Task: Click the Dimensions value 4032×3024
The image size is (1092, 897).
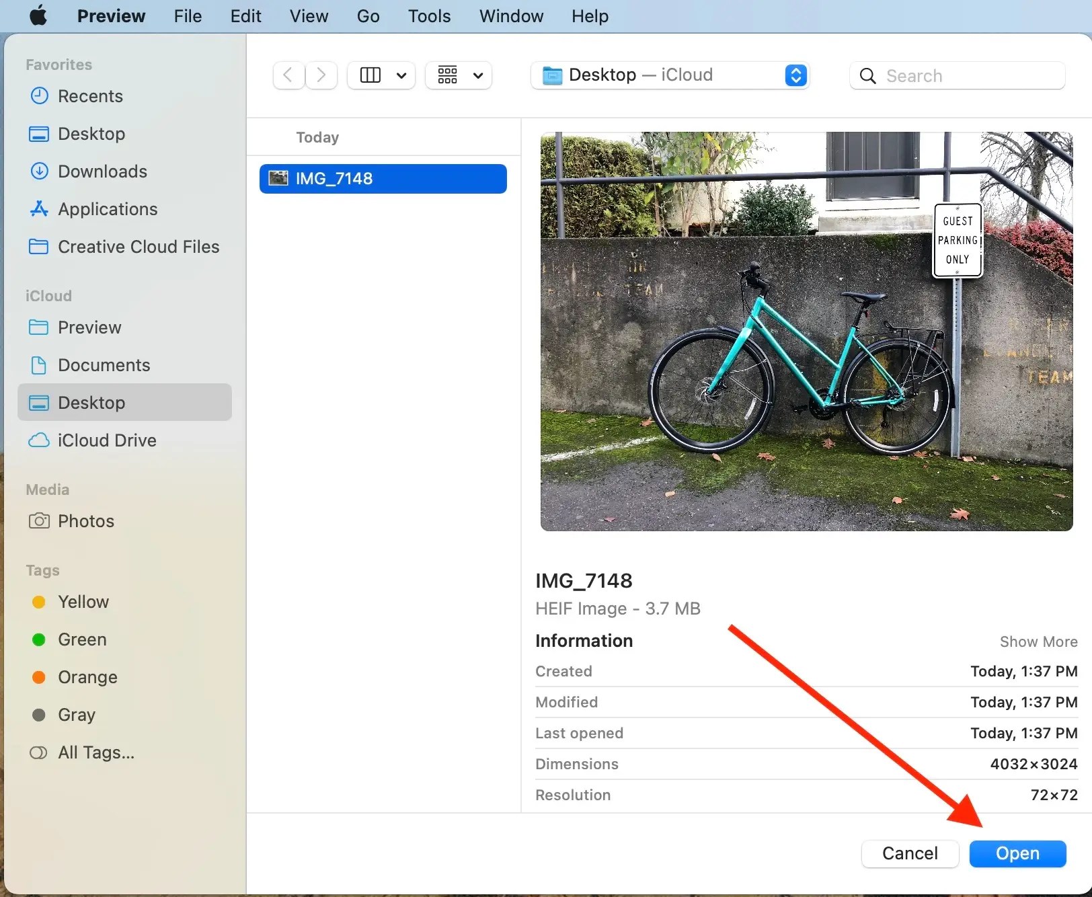Action: click(x=1033, y=764)
